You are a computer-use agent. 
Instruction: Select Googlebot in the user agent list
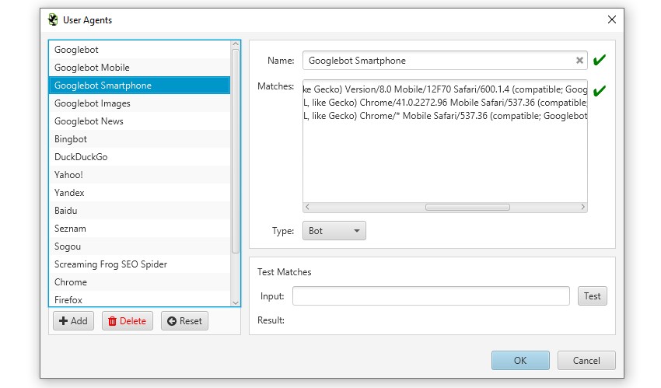point(139,50)
